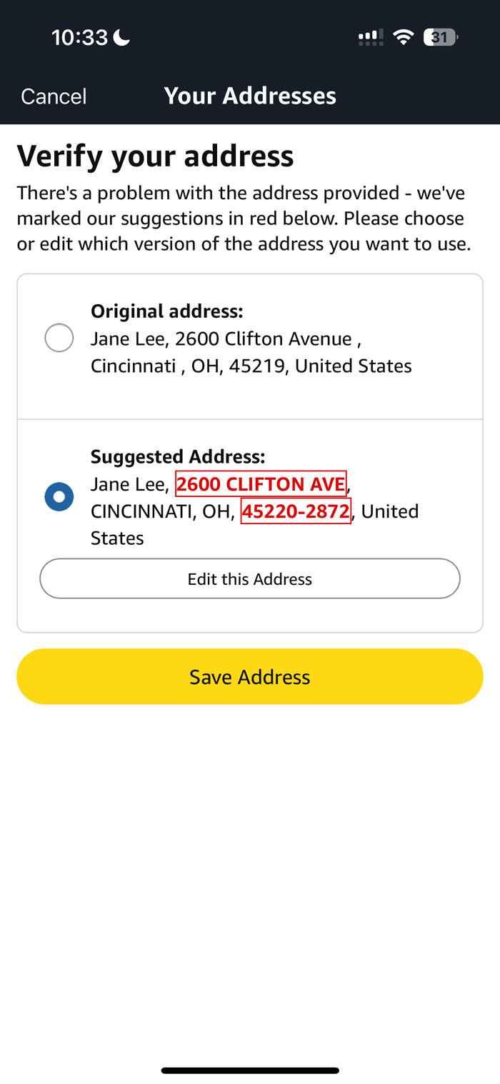Image resolution: width=500 pixels, height=1084 pixels.
Task: Tap the address problem description text
Action: 244,219
